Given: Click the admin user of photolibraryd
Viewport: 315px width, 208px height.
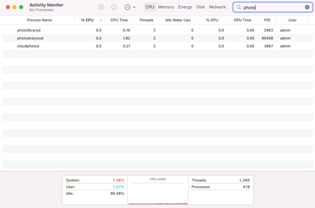Looking at the screenshot, I should coord(285,30).
